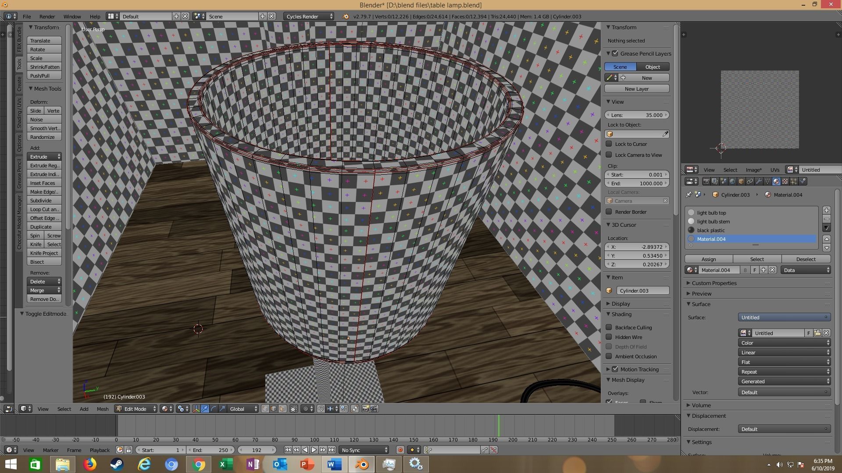Viewport: 842px width, 473px height.
Task: Open the Linear interpolation dropdown
Action: [x=784, y=352]
